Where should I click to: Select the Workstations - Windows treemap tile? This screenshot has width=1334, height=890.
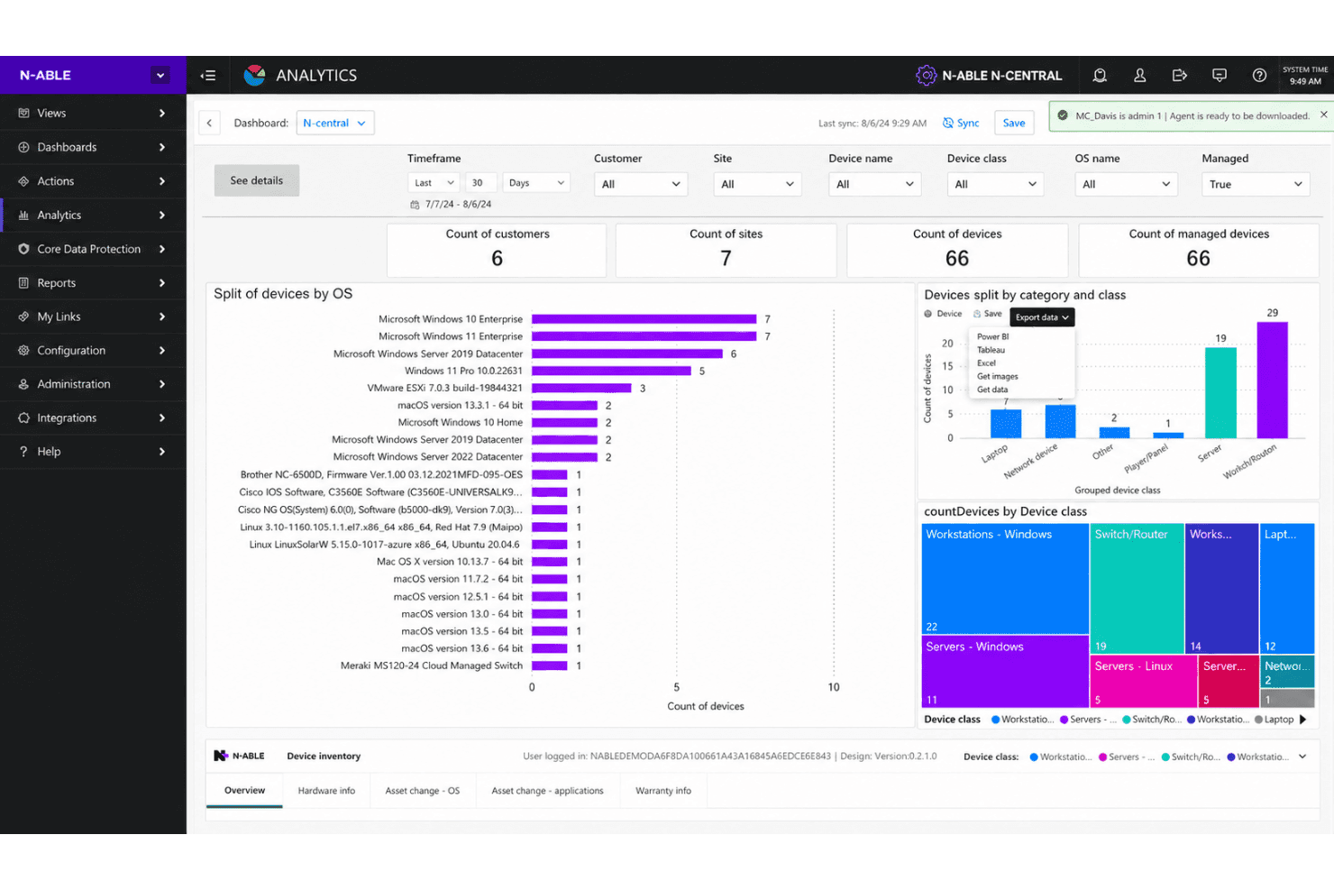coord(1006,579)
